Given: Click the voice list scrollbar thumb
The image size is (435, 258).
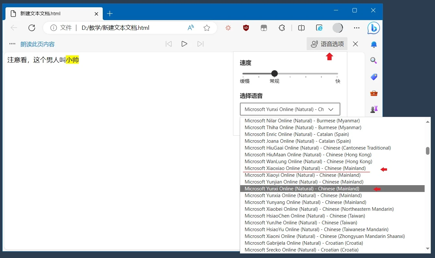Looking at the screenshot, I should coord(428,151).
